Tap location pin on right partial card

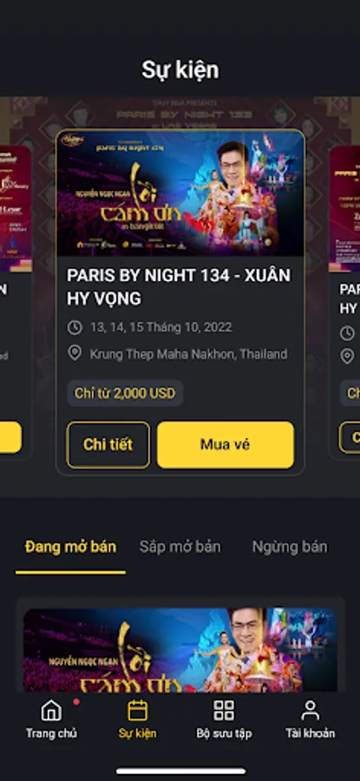347,356
